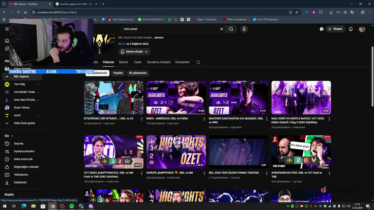This screenshot has height=210, width=374.
Task: Open options for MASTERS SANTIAGO'DA video
Action: (267, 119)
